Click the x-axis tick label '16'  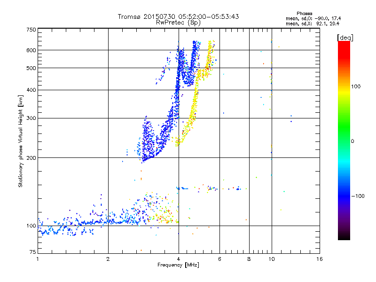pos(320,259)
